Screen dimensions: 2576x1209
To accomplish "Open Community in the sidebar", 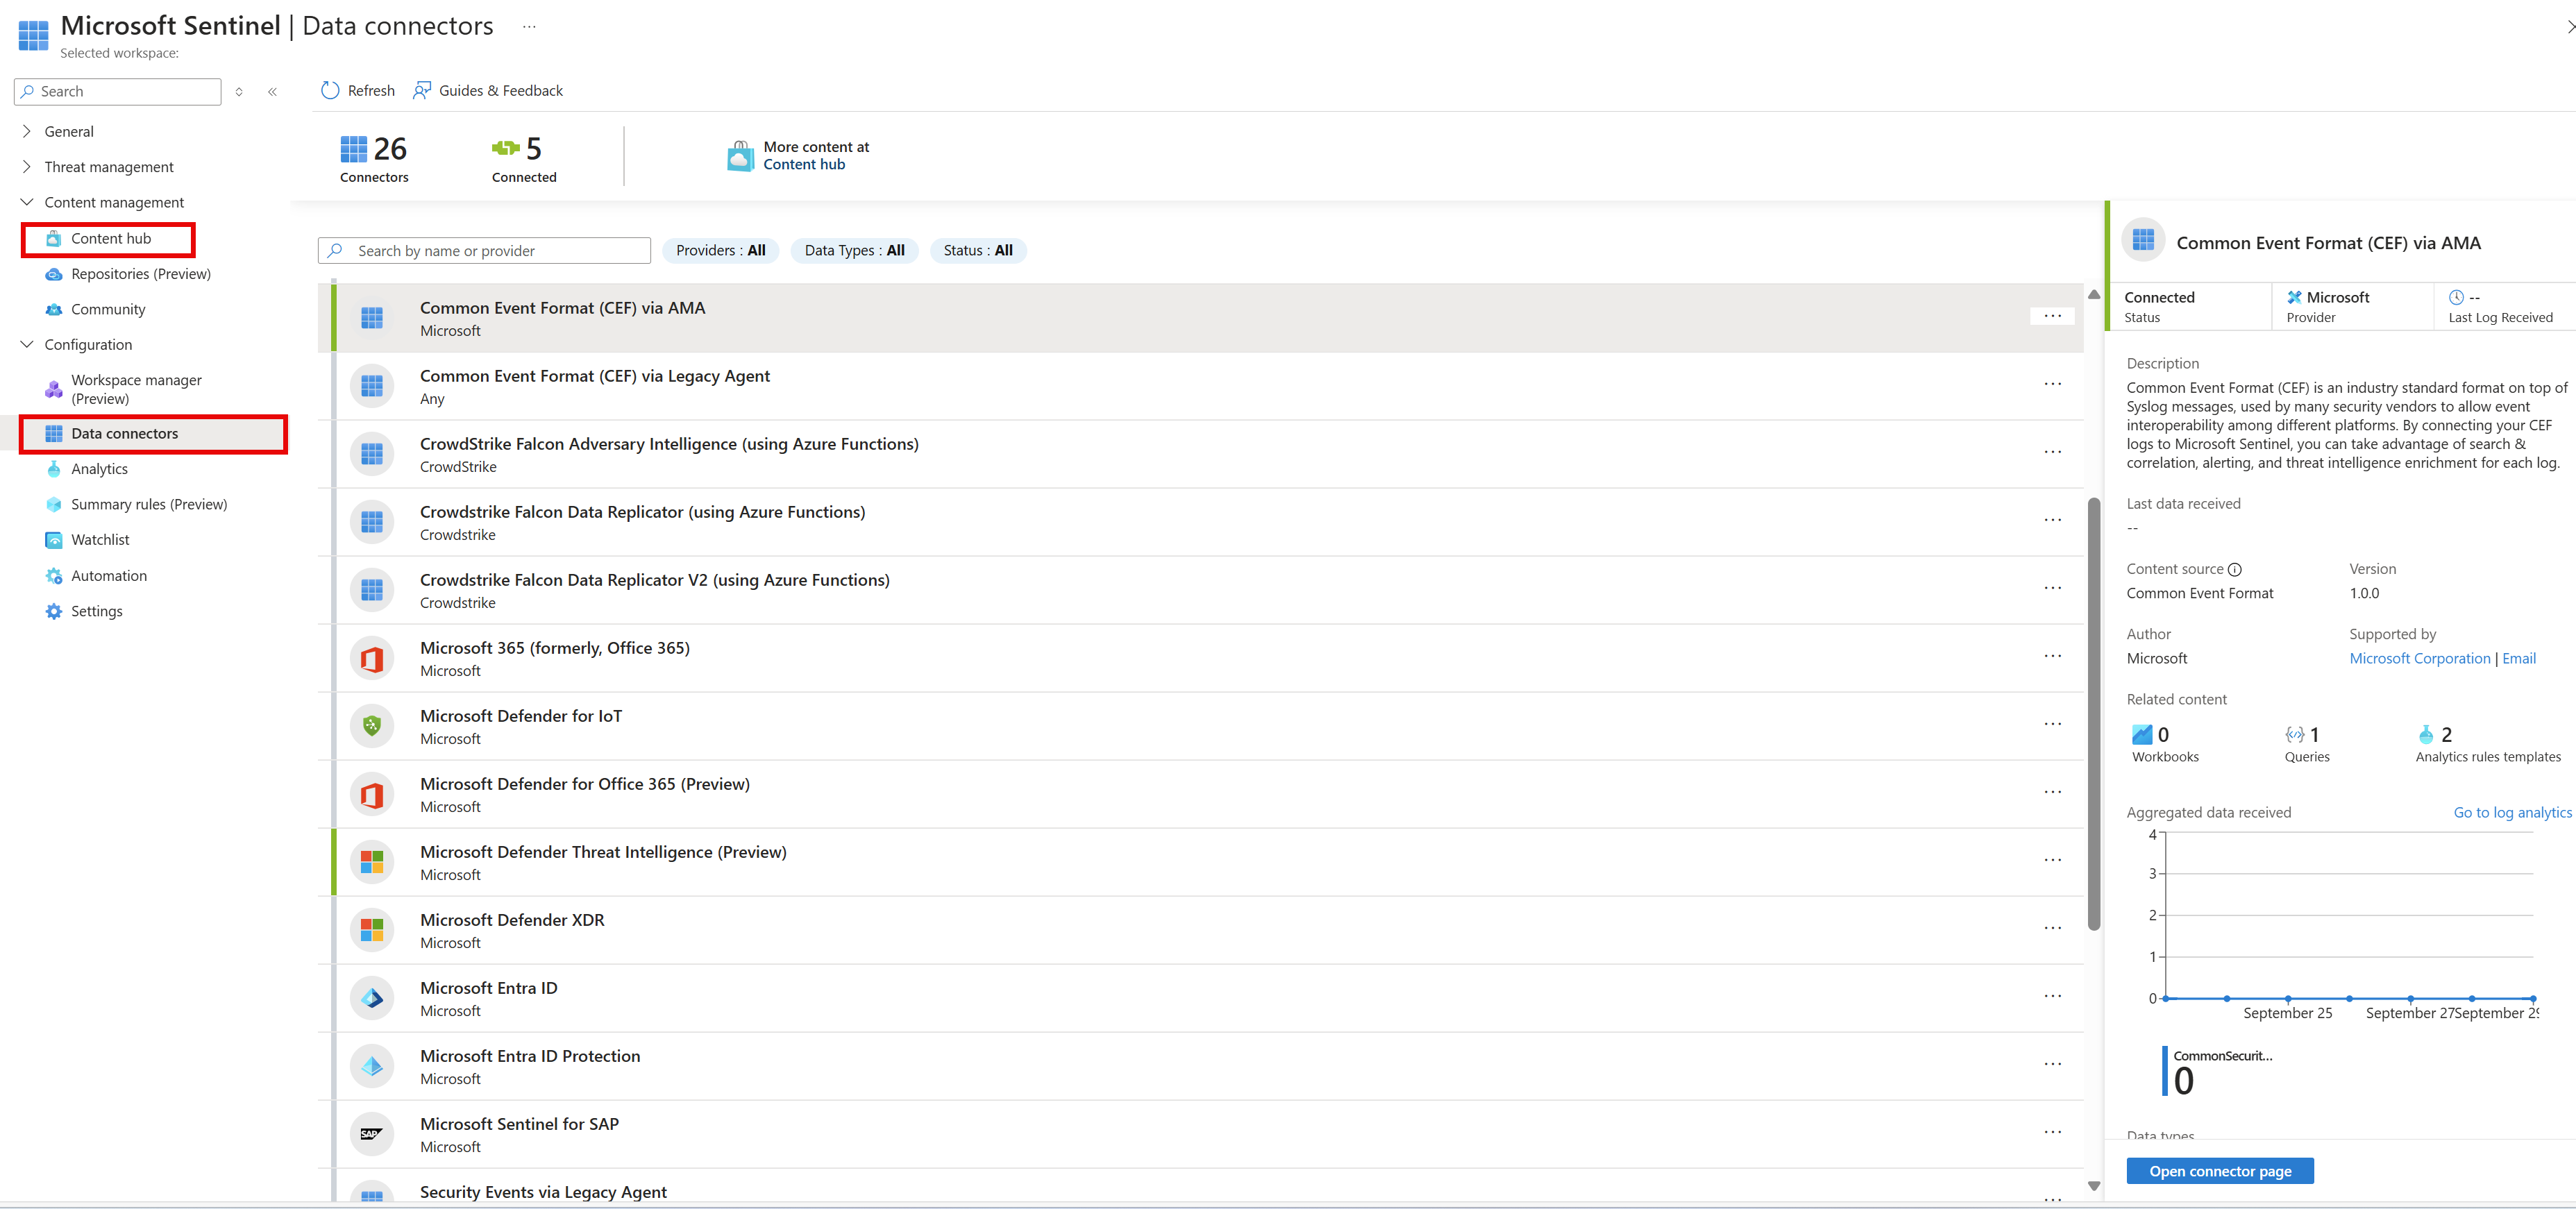I will click(x=108, y=309).
